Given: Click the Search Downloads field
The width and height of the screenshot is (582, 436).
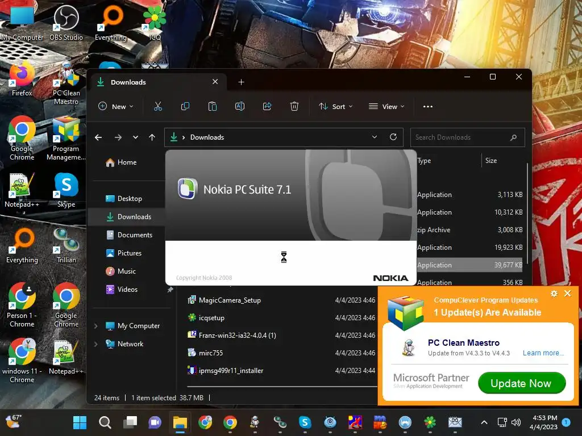Looking at the screenshot, I should point(467,137).
